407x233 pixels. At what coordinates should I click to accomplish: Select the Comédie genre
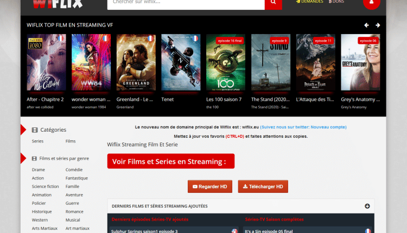(x=74, y=170)
